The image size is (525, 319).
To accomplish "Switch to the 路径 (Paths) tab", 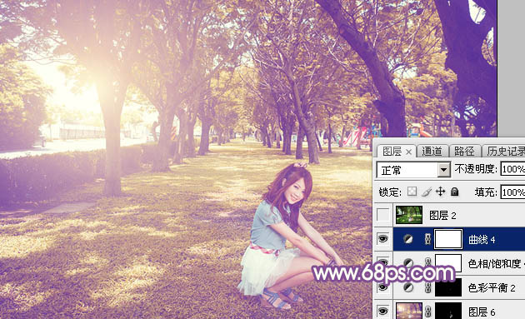I will pyautogui.click(x=464, y=152).
